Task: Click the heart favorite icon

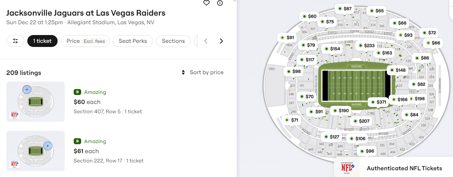Action: click(206, 3)
